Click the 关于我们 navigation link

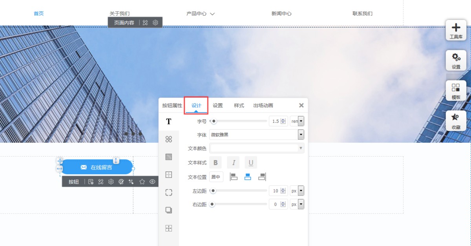click(119, 14)
